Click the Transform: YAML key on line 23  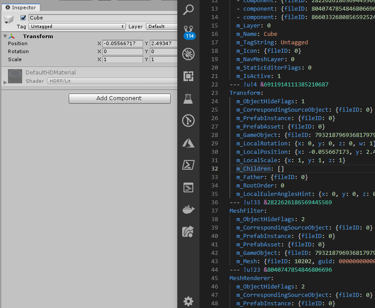point(246,93)
